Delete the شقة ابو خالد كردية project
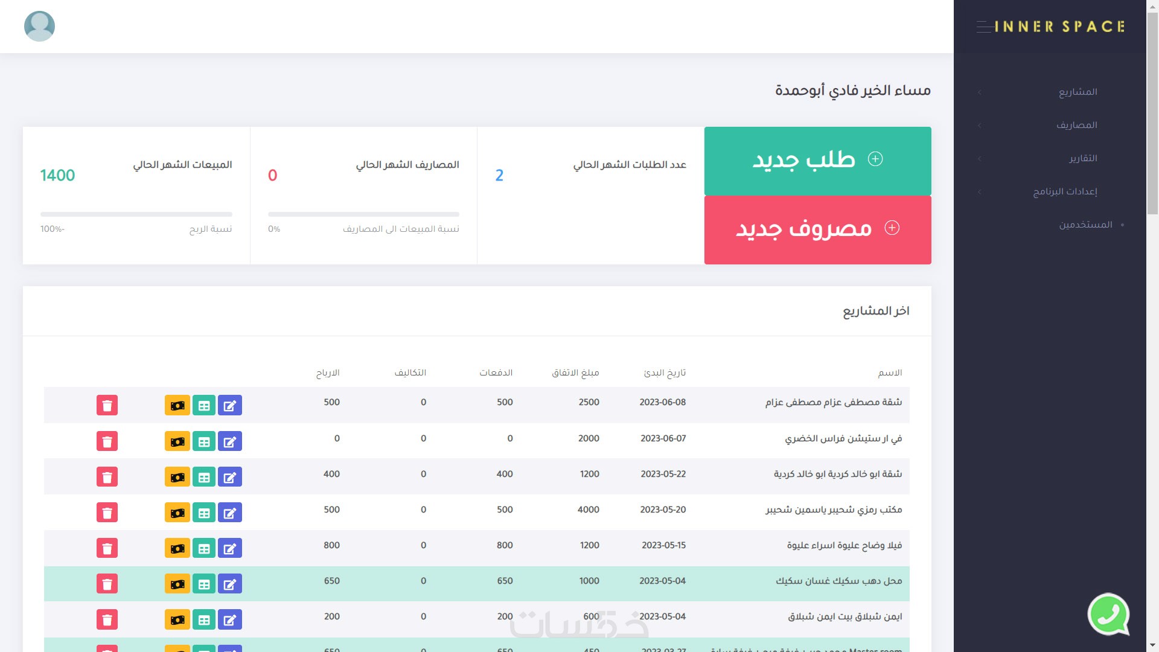The width and height of the screenshot is (1159, 652). pos(107,477)
